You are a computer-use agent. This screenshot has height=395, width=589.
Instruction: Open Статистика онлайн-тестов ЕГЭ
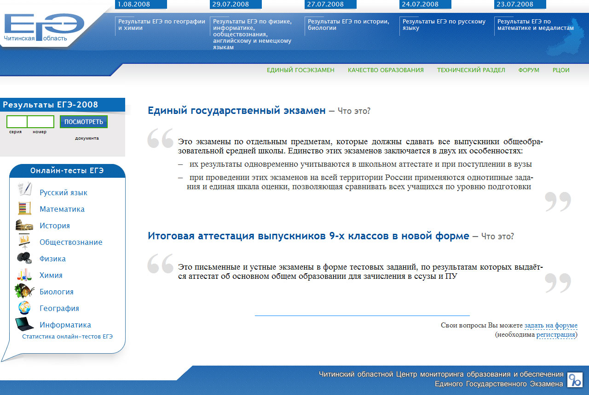pos(67,337)
